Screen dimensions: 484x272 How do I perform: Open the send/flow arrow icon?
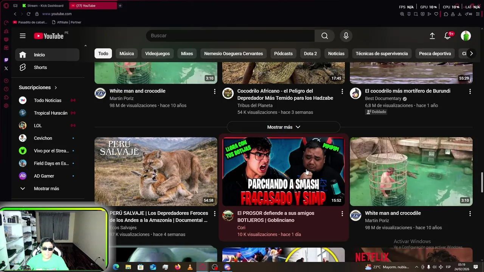(x=429, y=14)
